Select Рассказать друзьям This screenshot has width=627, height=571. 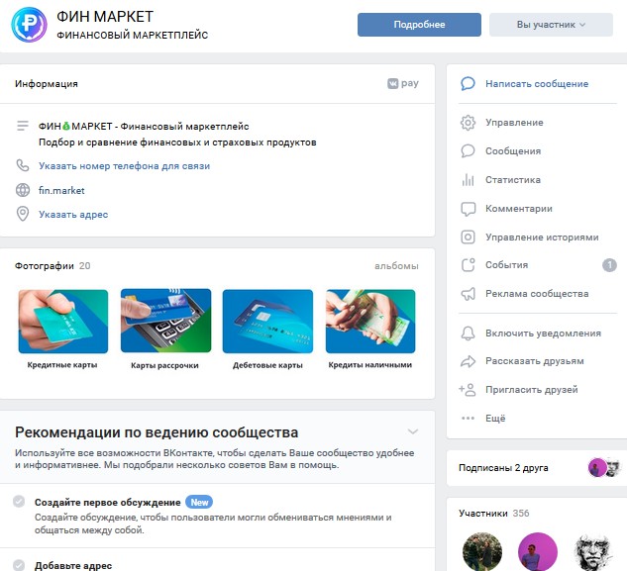535,361
